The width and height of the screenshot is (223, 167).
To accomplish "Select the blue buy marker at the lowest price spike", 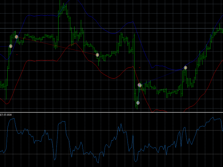I will [138, 103].
